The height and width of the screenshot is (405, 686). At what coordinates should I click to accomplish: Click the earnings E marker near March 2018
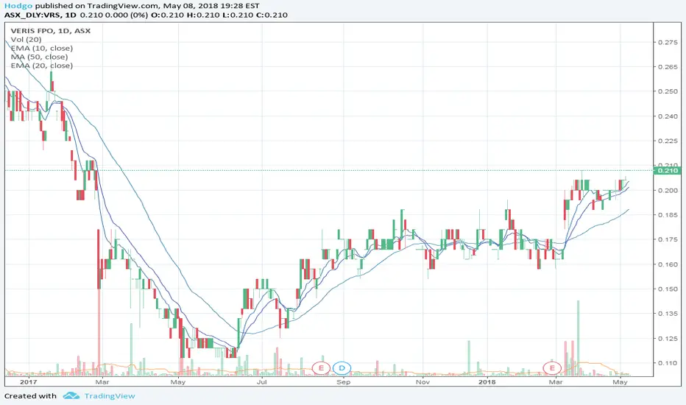pyautogui.click(x=552, y=367)
